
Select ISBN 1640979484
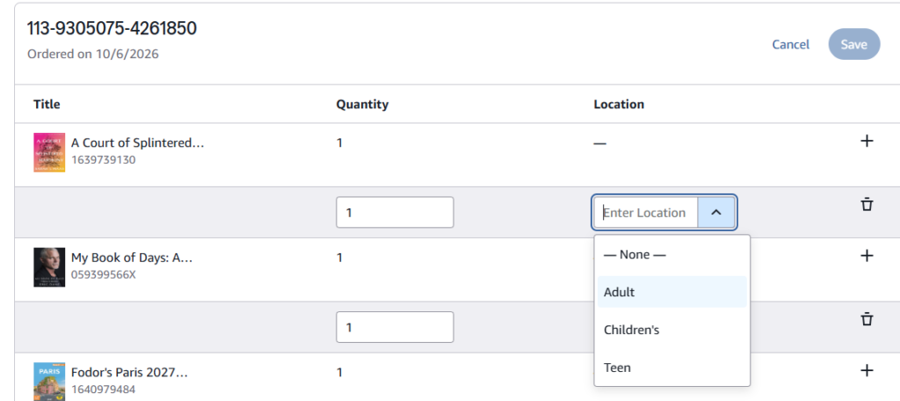[x=104, y=390]
